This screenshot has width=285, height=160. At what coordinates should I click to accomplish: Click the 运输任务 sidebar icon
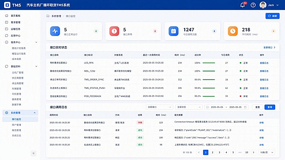7,29
